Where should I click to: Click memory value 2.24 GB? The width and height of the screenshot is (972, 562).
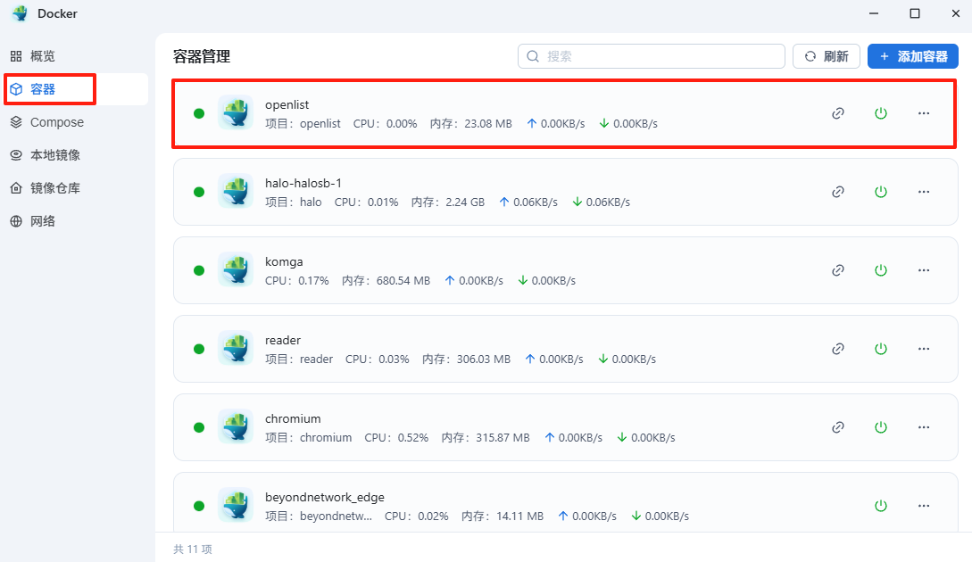(465, 202)
